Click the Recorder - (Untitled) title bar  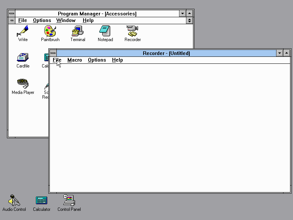(x=166, y=53)
